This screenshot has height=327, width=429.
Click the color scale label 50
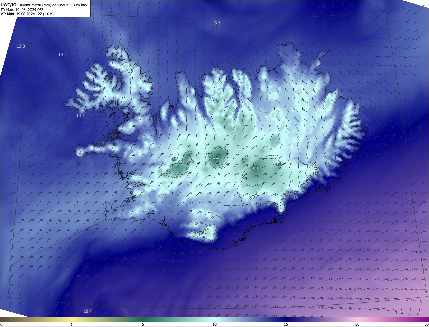pos(426,324)
